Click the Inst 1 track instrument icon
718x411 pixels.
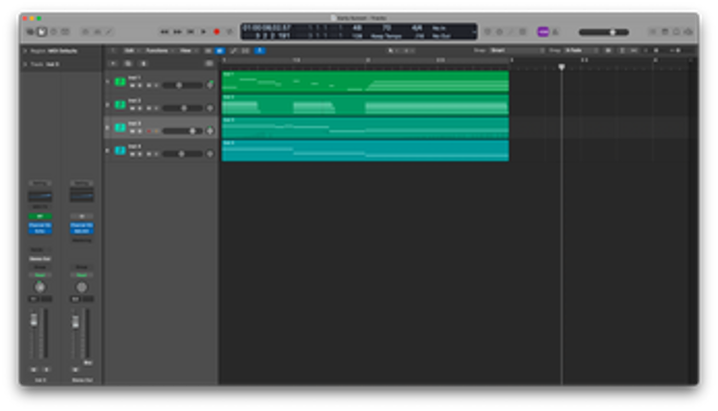(120, 83)
